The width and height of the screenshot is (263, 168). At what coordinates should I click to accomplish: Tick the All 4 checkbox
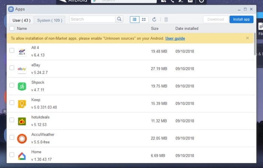12,50
